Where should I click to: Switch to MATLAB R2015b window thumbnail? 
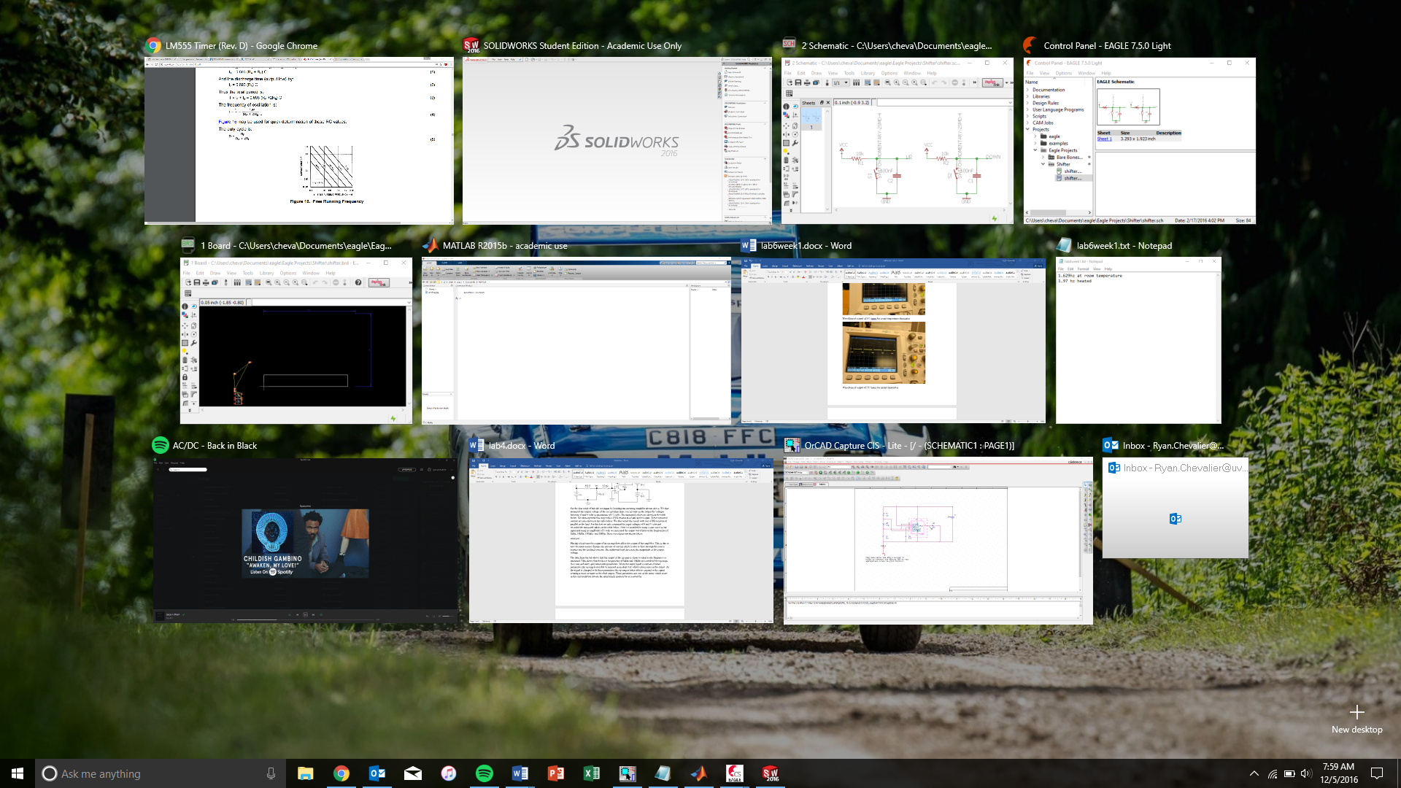(576, 340)
